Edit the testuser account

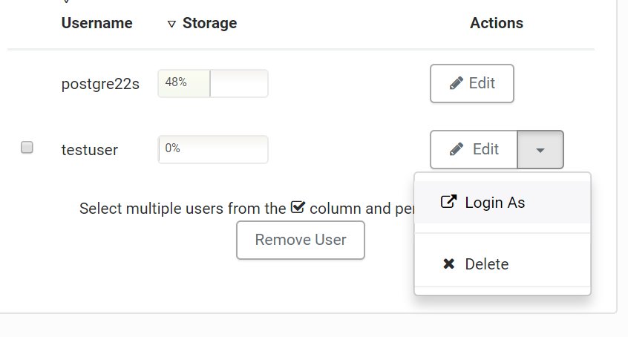click(x=474, y=149)
